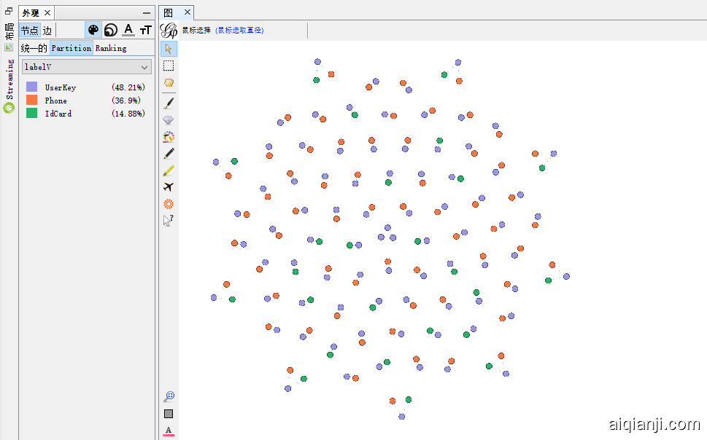Click the purple UserKey color swatch
Screen dimensions: 707x440
coord(31,87)
